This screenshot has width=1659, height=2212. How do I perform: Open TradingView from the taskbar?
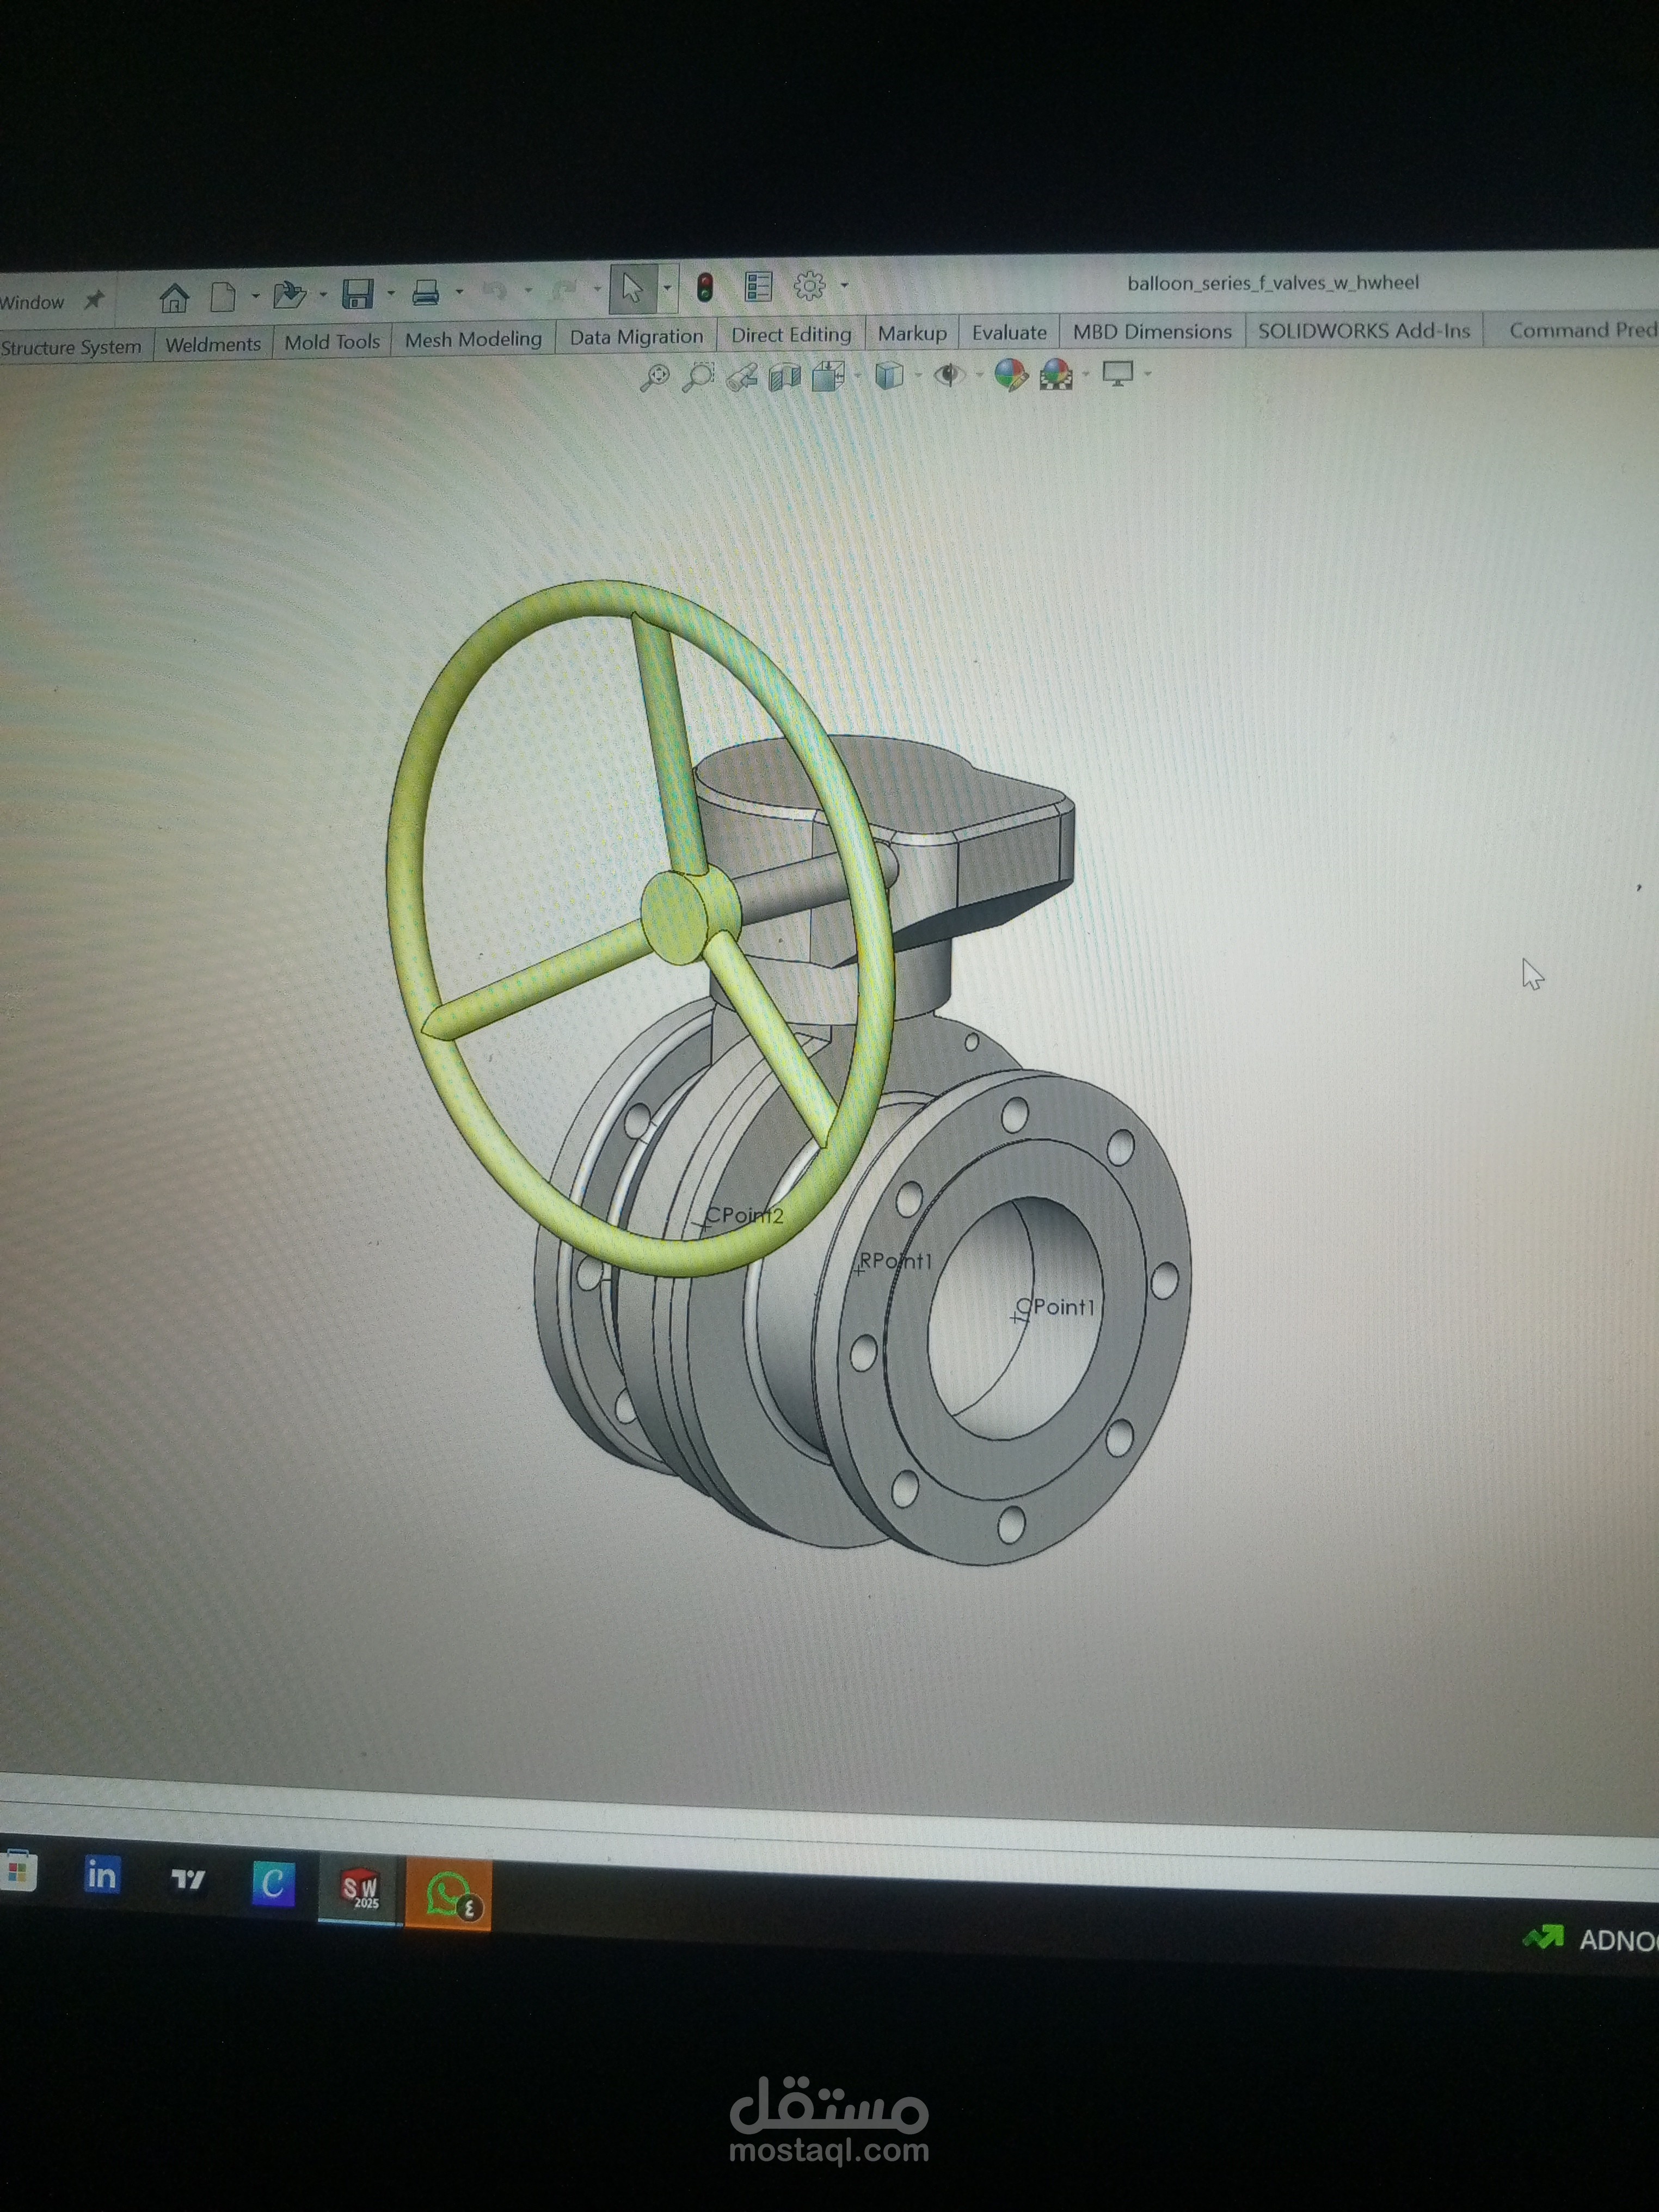[187, 1879]
